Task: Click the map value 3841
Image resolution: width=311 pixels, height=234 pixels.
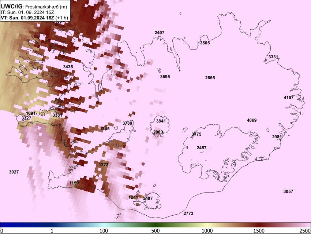Action: pyautogui.click(x=161, y=121)
